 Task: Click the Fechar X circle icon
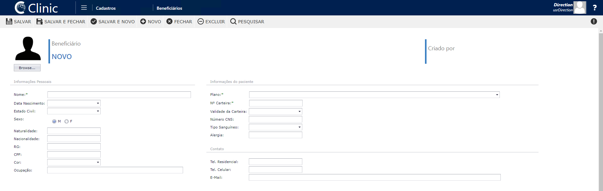click(x=170, y=21)
